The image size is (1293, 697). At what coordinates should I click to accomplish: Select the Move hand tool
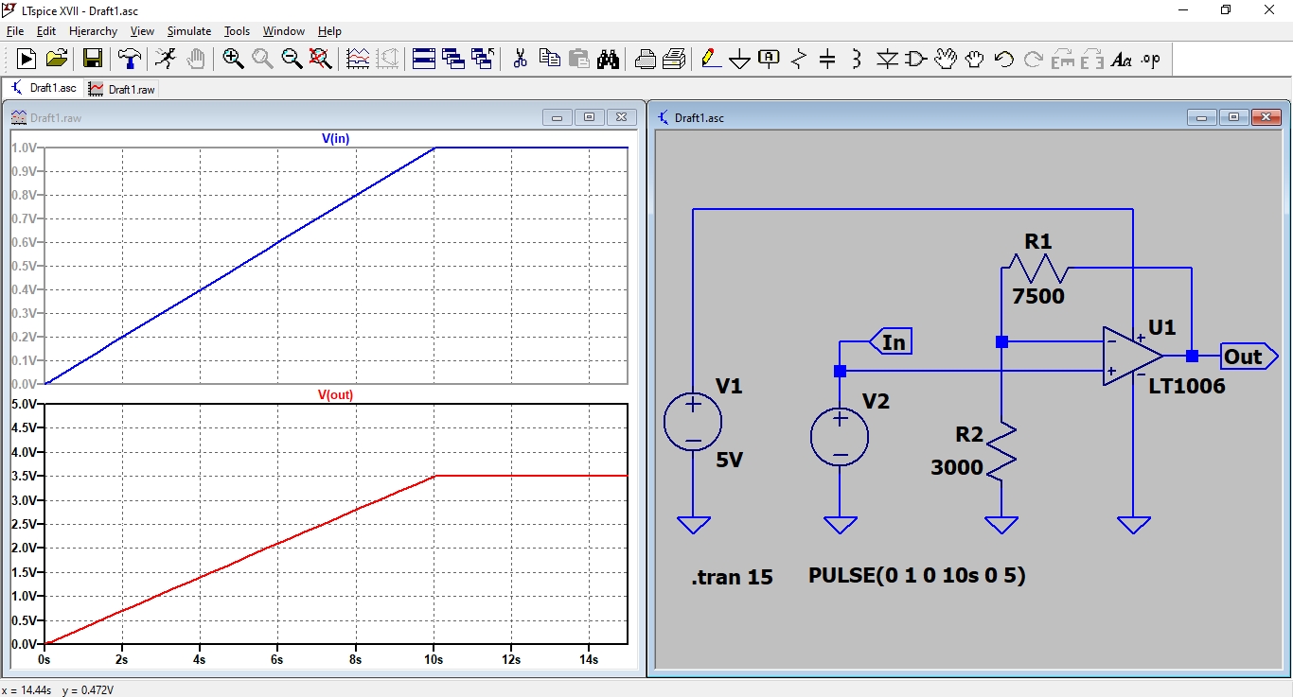[x=946, y=59]
